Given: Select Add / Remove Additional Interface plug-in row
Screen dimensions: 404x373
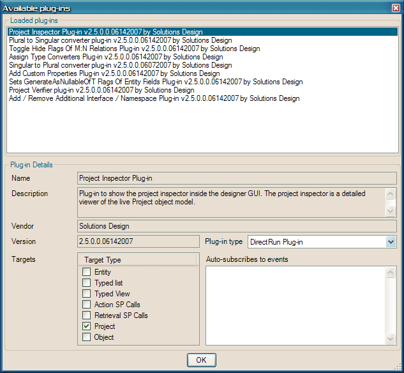Looking at the screenshot, I should pyautogui.click(x=202, y=98).
